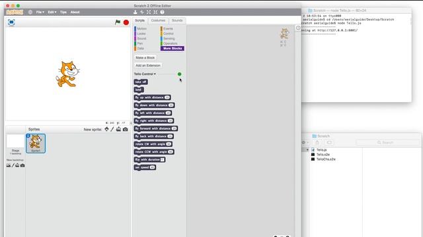Select the Sound block category
Image resolution: width=423 pixels, height=237 pixels.
coord(141,38)
